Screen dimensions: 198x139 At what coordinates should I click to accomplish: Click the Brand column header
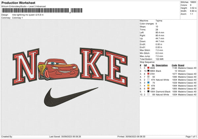click(x=181, y=65)
